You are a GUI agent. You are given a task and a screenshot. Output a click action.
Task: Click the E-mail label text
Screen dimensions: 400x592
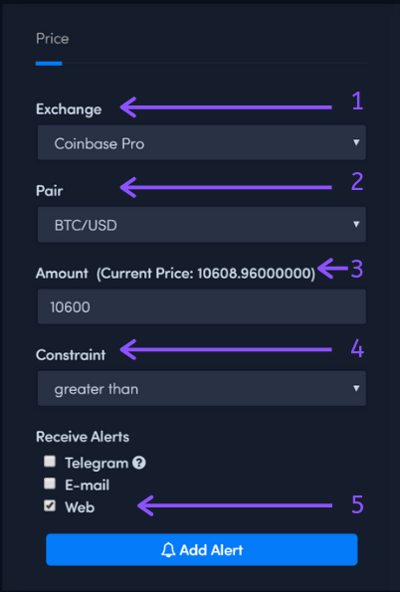click(87, 486)
